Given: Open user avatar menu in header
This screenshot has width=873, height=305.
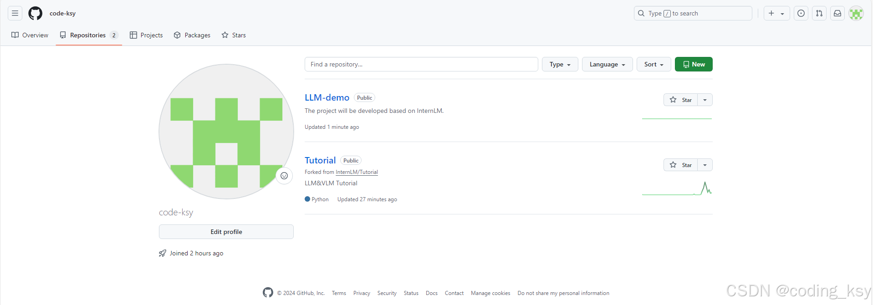Looking at the screenshot, I should pyautogui.click(x=856, y=13).
